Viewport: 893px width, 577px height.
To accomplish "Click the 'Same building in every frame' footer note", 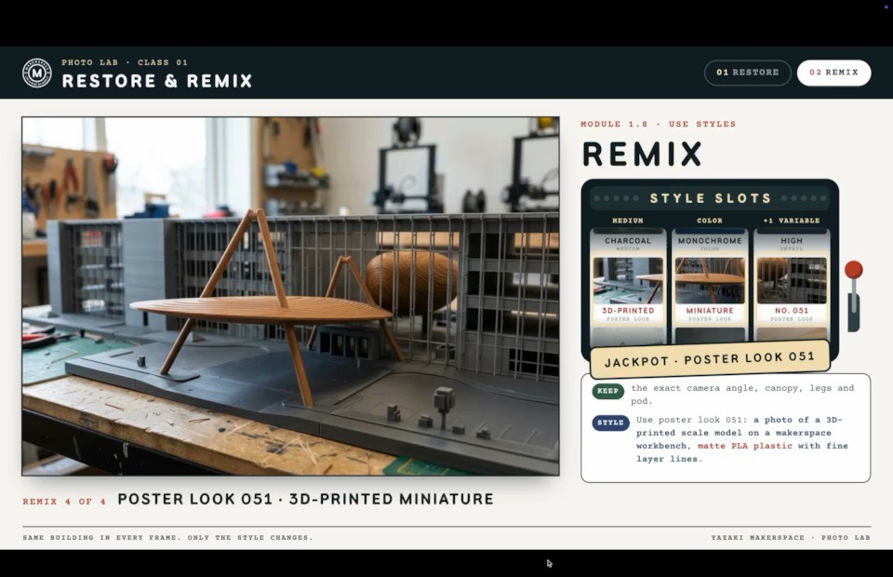I will coord(168,537).
